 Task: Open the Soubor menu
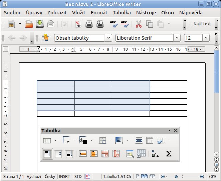pyautogui.click(x=12, y=13)
